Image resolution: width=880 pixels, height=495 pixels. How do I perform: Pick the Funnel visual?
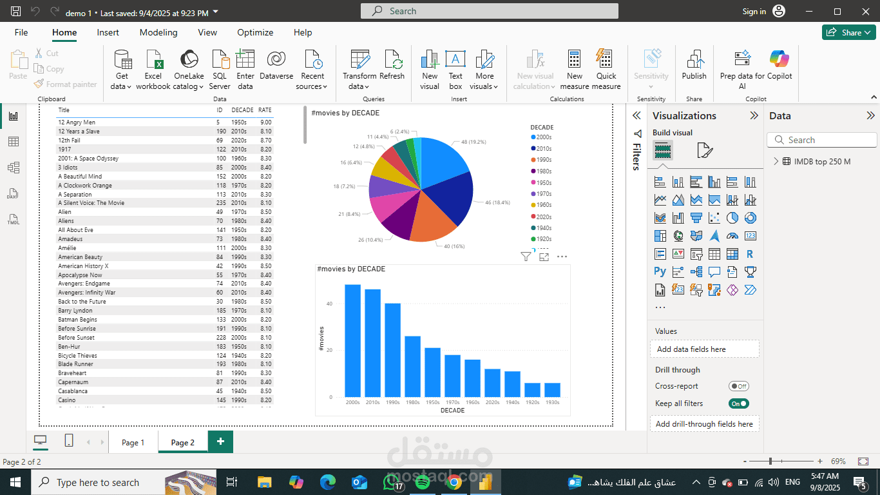click(x=696, y=218)
